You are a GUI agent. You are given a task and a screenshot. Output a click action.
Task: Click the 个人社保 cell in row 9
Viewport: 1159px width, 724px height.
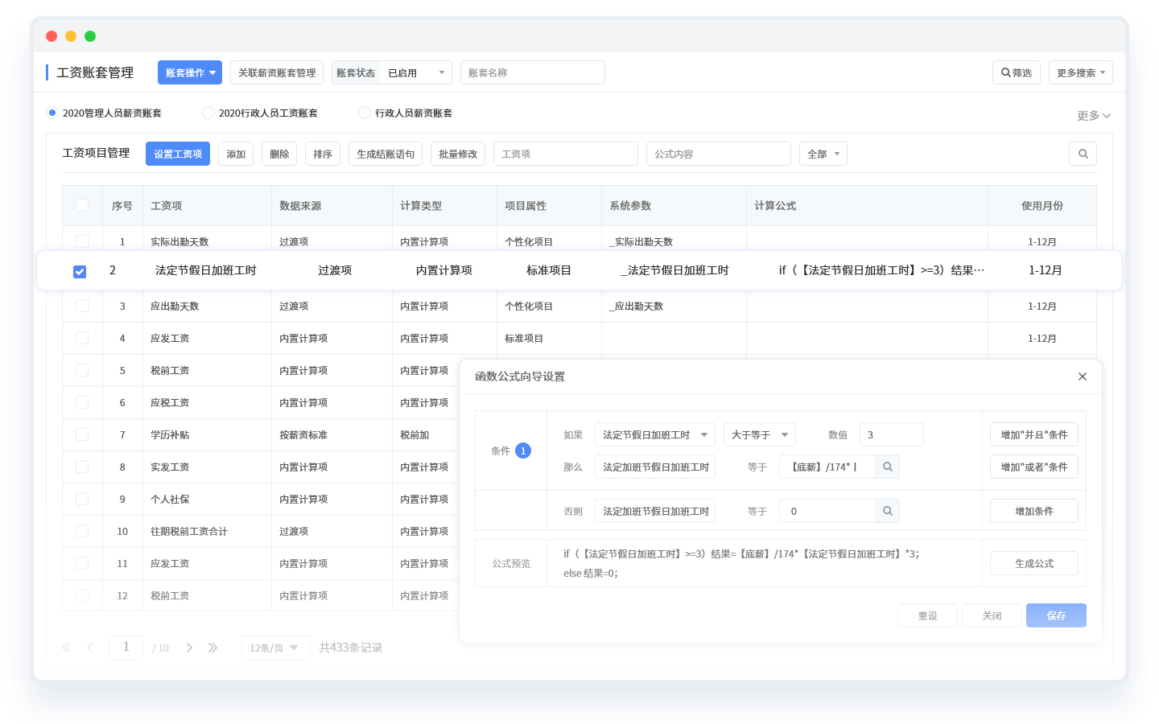click(170, 499)
